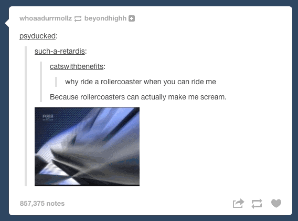Open the blue abstract GIF image
Image resolution: width=298 pixels, height=221 pixels.
pos(87,147)
